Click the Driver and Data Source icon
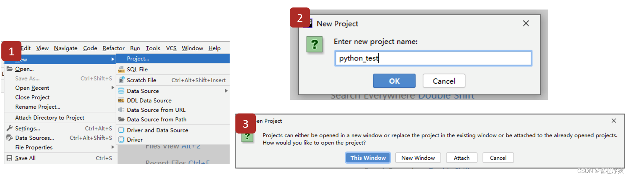This screenshot has width=629, height=177. 121,130
